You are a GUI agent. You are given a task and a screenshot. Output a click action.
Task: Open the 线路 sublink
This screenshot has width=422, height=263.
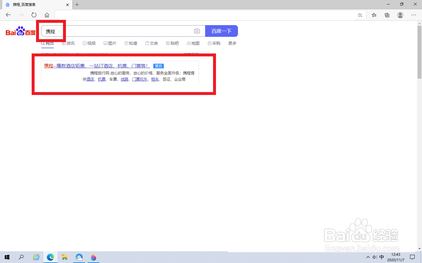(x=125, y=79)
